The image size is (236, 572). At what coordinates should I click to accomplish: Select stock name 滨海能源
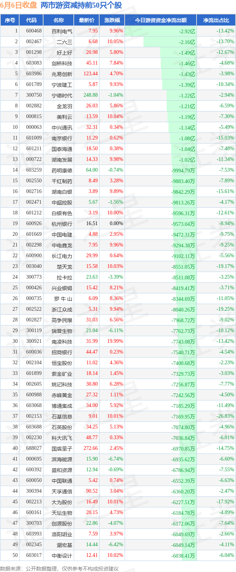click(x=62, y=459)
